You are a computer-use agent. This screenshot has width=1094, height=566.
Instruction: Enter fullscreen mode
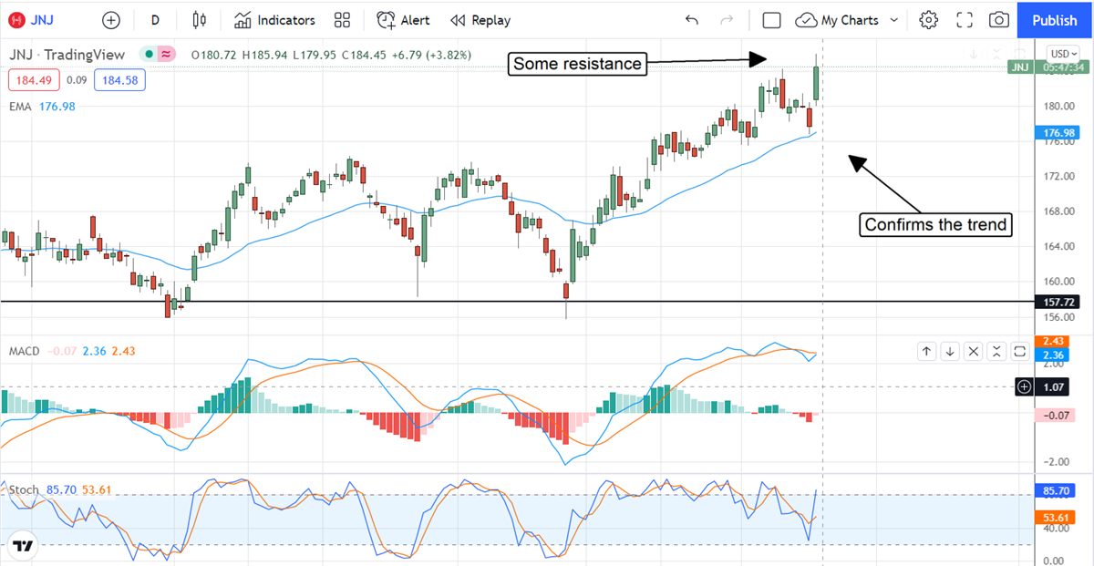965,20
